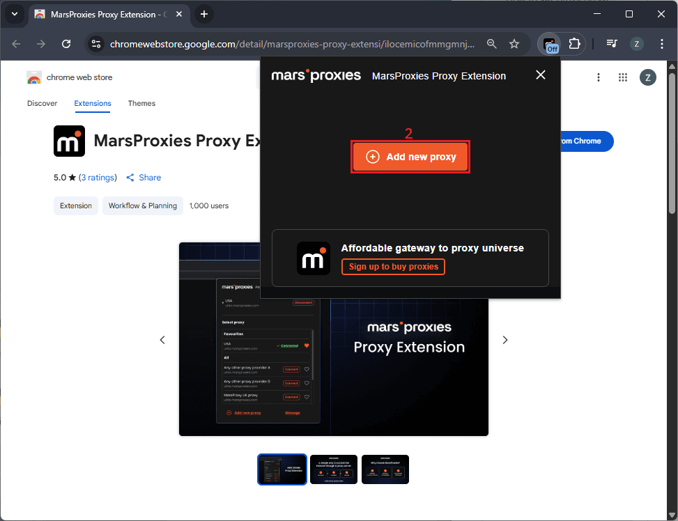Expand the tab search dropdown arrow
Screen dimensions: 678x521
coord(15,14)
